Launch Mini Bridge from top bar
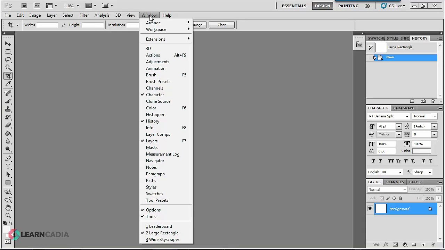 point(37,6)
